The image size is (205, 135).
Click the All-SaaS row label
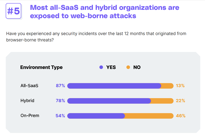point(29,86)
